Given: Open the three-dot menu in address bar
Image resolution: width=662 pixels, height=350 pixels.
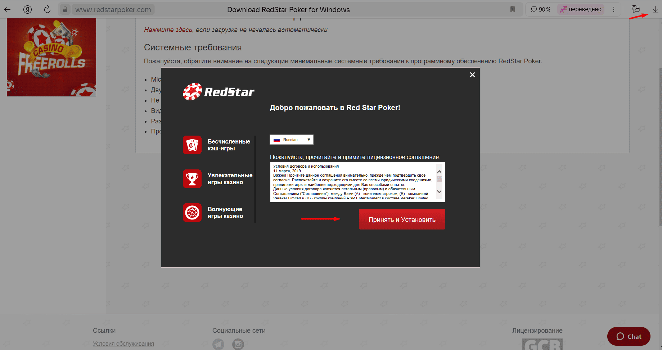Looking at the screenshot, I should [x=614, y=10].
